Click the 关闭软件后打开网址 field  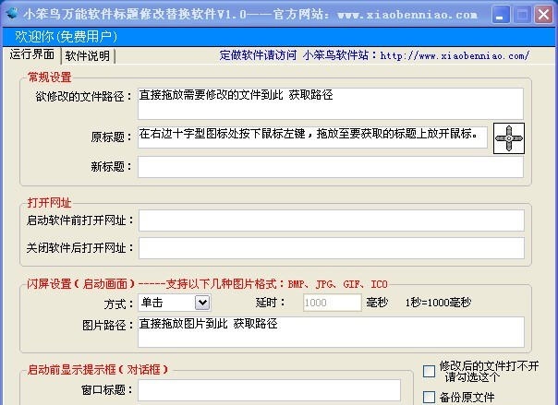point(332,248)
